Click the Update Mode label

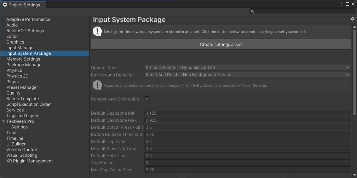point(104,68)
